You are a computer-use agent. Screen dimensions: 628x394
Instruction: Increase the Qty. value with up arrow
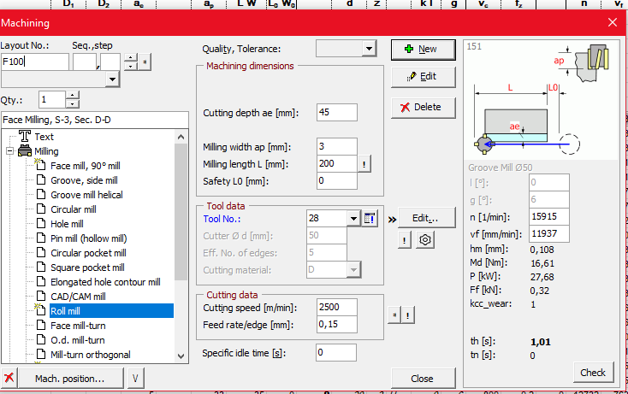72,95
